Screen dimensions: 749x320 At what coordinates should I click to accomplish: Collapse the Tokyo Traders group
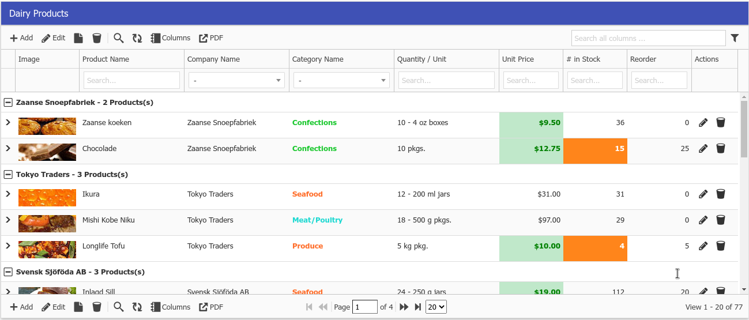[x=8, y=175]
